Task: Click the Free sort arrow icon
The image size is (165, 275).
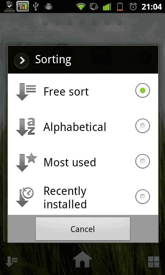Action: (x=26, y=92)
